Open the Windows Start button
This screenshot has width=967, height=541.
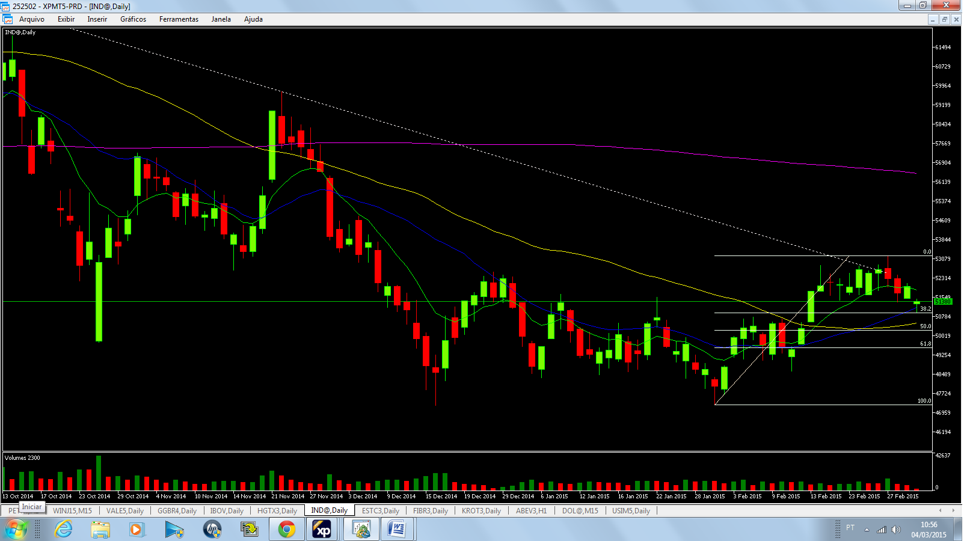16,530
